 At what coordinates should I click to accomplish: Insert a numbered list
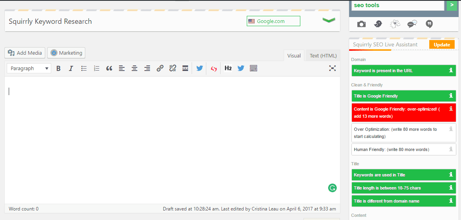coord(96,69)
